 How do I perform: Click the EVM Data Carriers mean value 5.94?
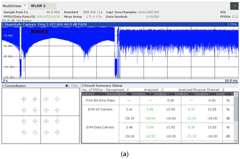150,127
